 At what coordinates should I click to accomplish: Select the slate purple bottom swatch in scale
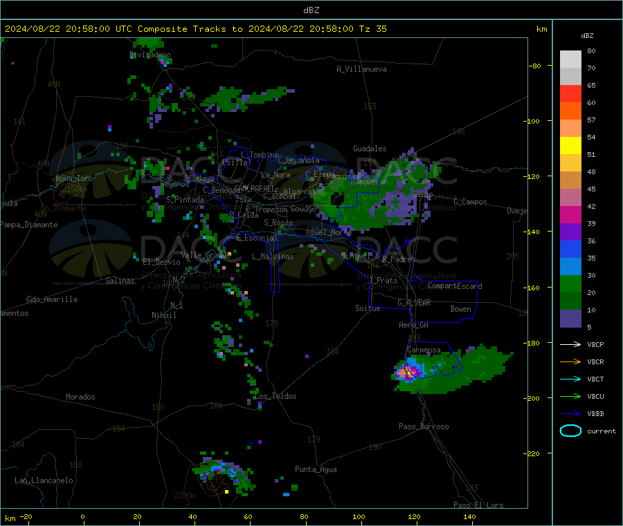tap(570, 319)
